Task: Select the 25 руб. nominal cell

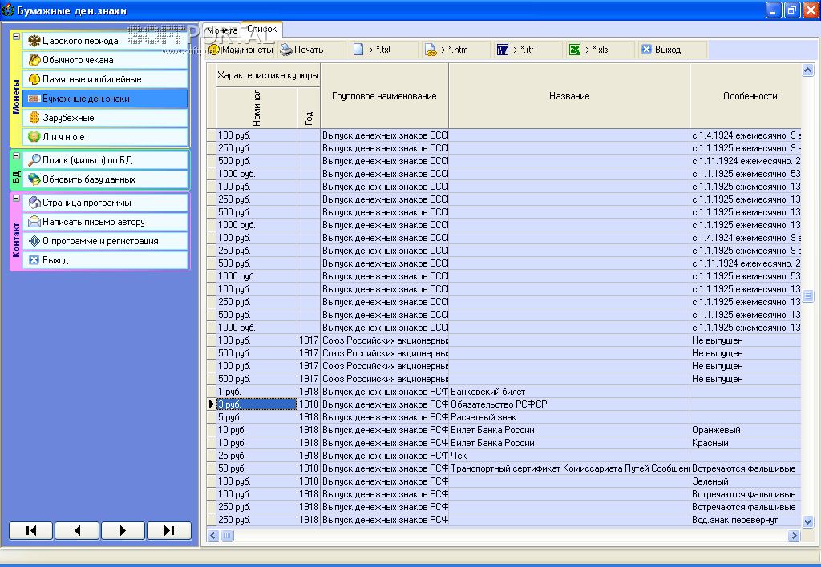Action: tap(257, 456)
